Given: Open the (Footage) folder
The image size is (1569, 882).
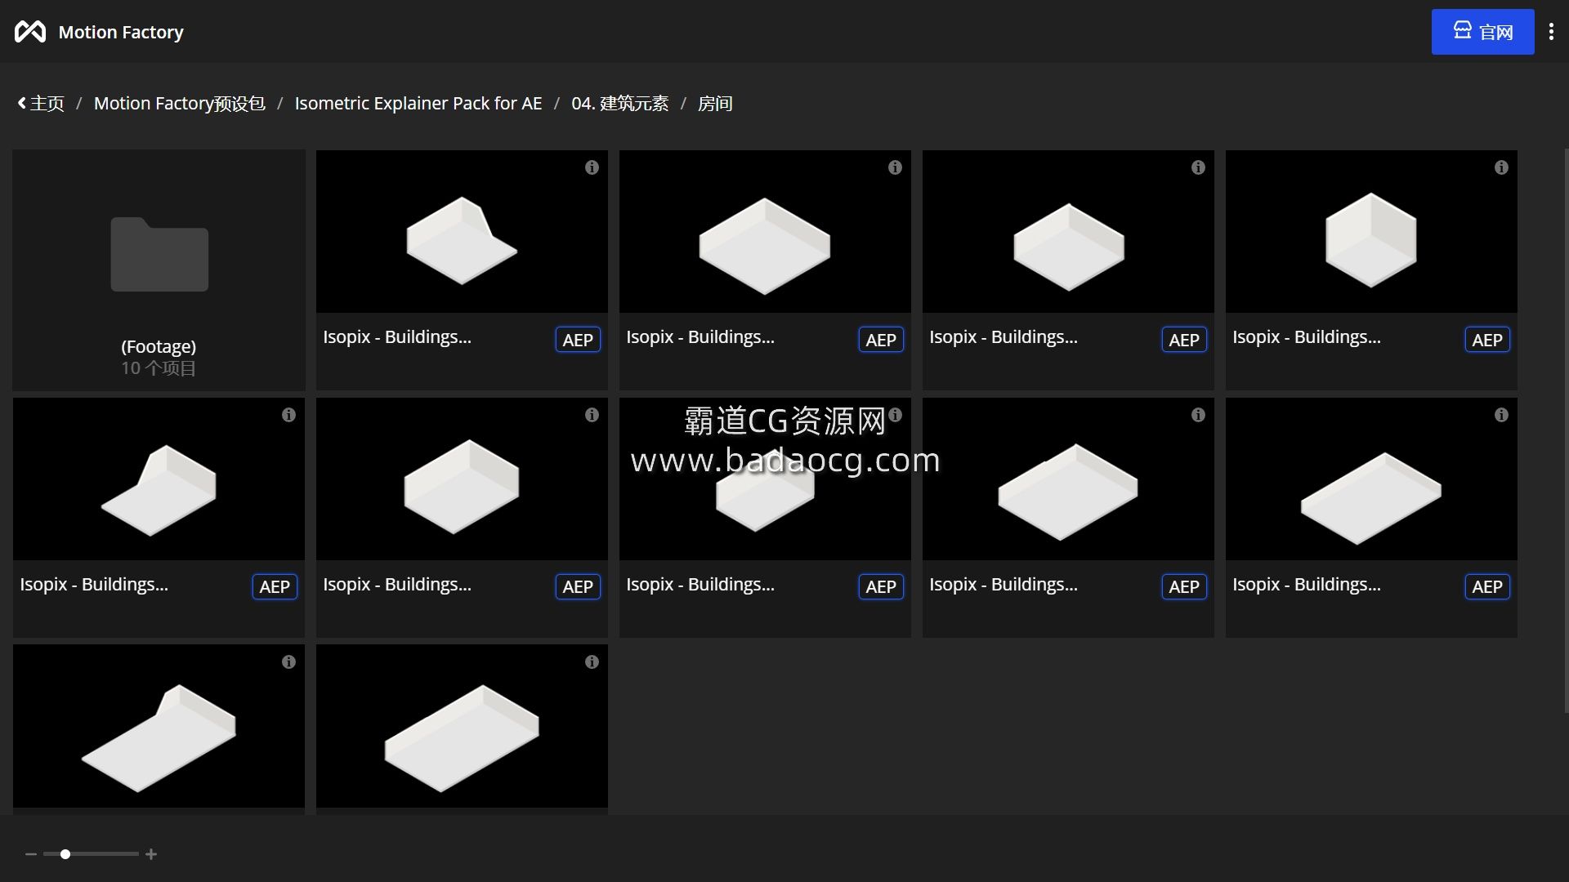Looking at the screenshot, I should click(x=159, y=269).
